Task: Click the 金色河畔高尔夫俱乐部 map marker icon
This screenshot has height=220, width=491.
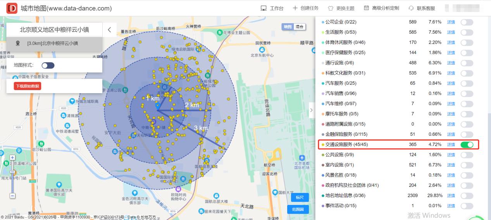Action: pos(135,192)
